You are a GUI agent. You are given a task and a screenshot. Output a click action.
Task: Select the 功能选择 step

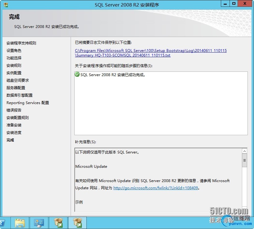(x=14, y=58)
